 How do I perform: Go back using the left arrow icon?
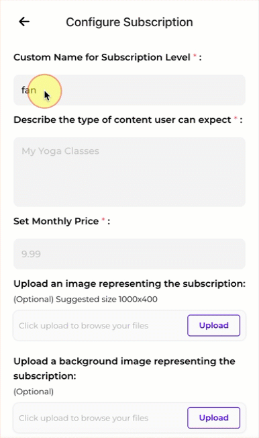[24, 21]
